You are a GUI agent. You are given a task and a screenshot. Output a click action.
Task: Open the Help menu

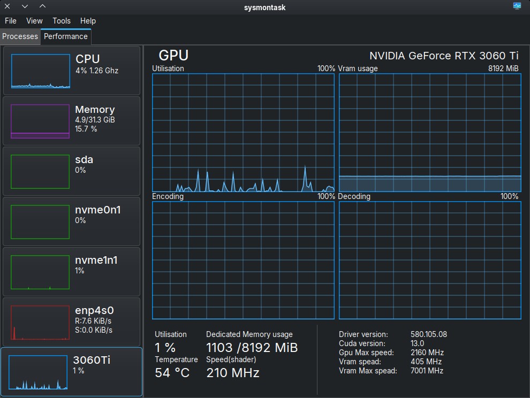tap(88, 21)
